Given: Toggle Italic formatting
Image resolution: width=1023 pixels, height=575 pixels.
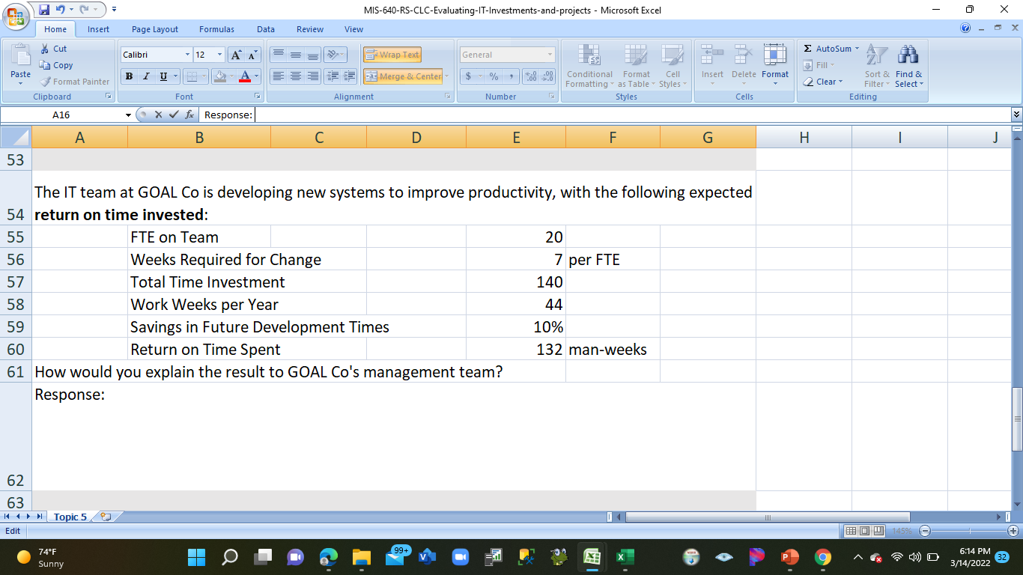Looking at the screenshot, I should click(x=145, y=76).
